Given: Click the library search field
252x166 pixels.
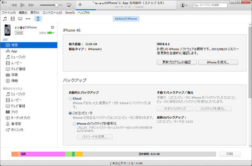Looking at the screenshot, I should (210, 5).
